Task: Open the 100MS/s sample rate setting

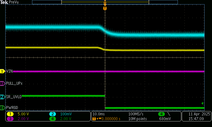Action: point(136,114)
